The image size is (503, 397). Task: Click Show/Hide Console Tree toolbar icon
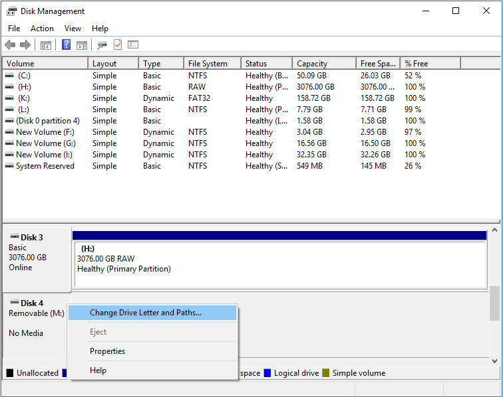click(x=45, y=45)
